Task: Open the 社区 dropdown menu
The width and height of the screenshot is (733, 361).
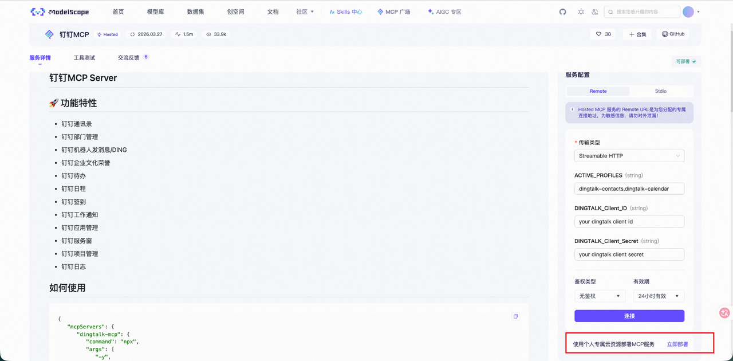Action: [x=305, y=11]
